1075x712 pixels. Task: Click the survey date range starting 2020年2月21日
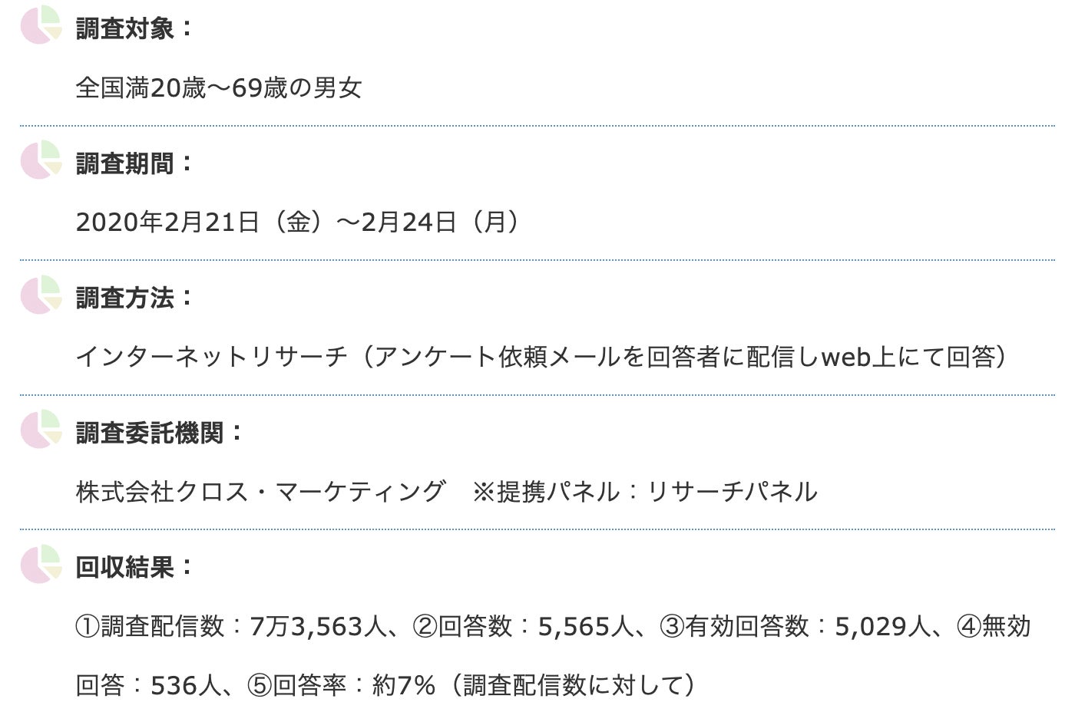(x=299, y=222)
